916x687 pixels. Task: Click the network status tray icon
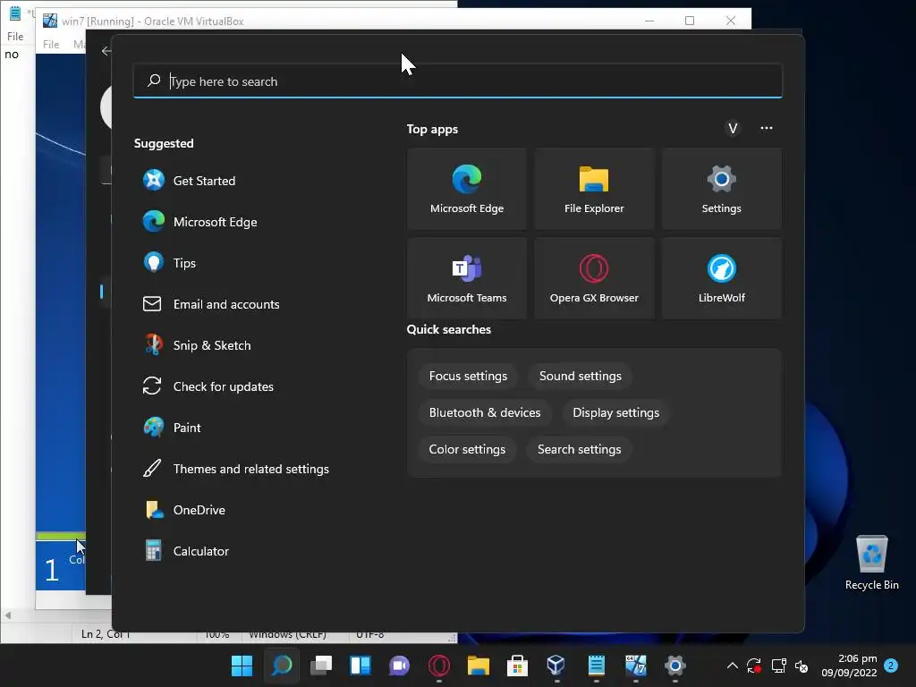(778, 666)
